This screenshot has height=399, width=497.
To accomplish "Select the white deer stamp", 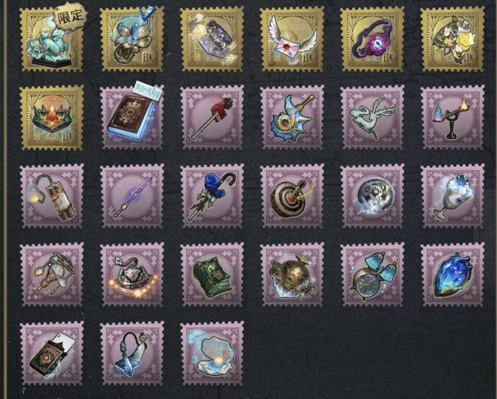I will pos(372,117).
